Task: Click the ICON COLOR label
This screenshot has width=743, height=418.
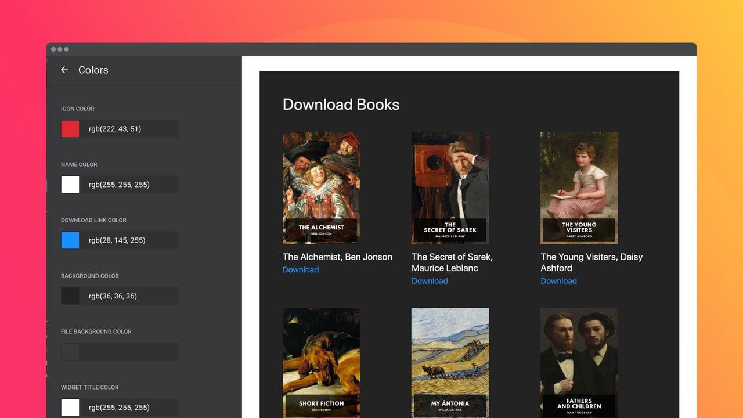Action: 78,109
